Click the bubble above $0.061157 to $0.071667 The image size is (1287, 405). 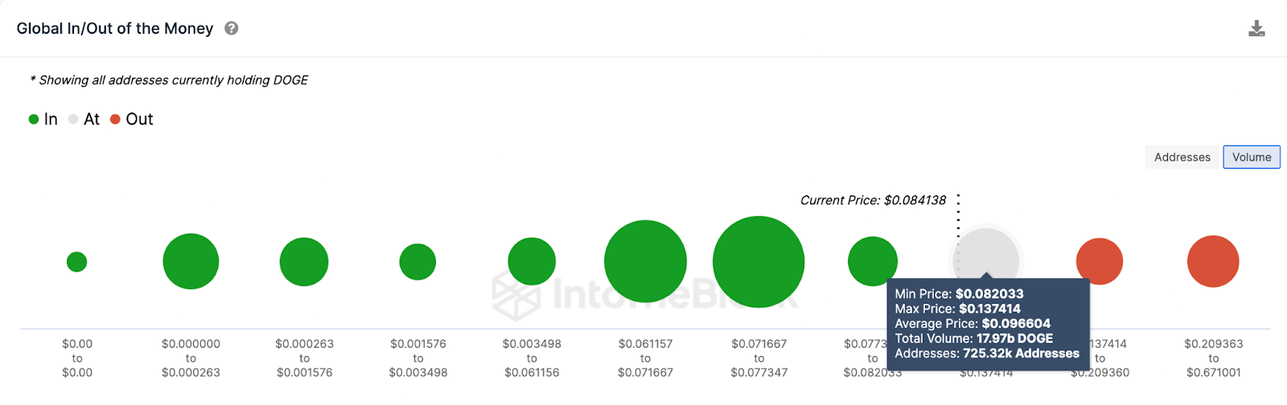[645, 261]
